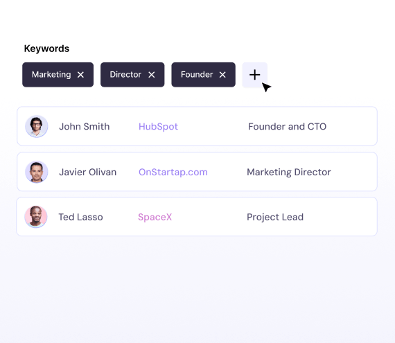Screen dimensions: 395x343
Task: Click the Founder keyword chip label
Action: coord(197,75)
